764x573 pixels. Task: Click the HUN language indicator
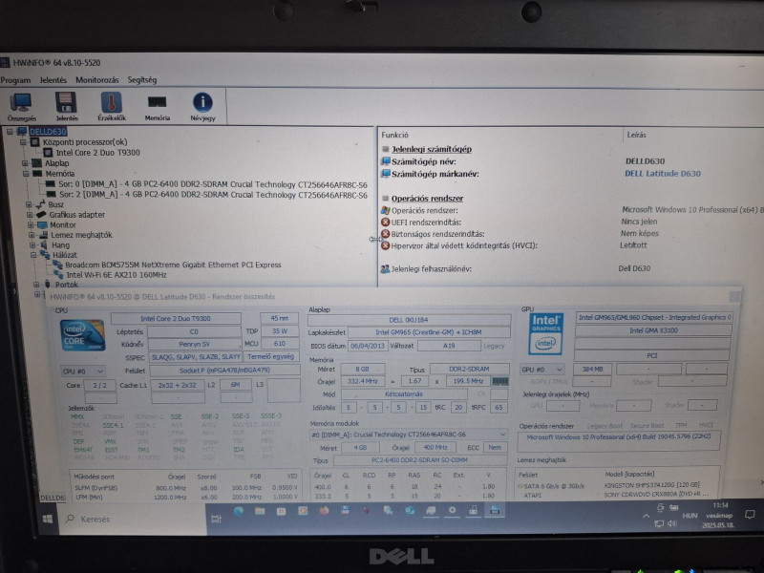click(x=690, y=515)
